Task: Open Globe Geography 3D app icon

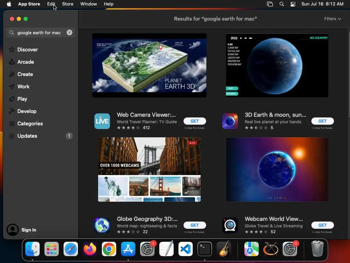Action: click(102, 225)
